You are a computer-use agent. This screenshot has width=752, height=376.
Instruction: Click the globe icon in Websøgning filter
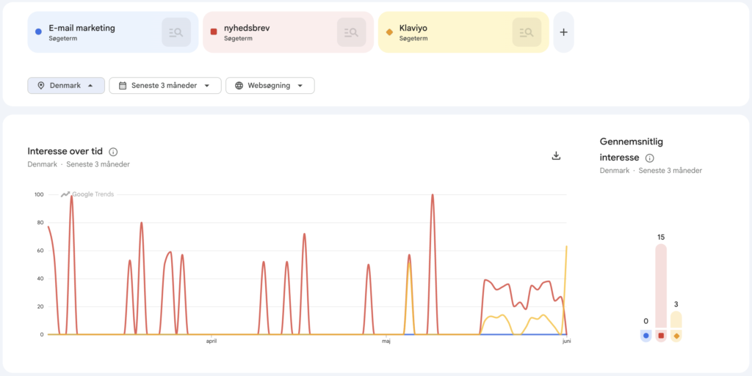coord(239,86)
